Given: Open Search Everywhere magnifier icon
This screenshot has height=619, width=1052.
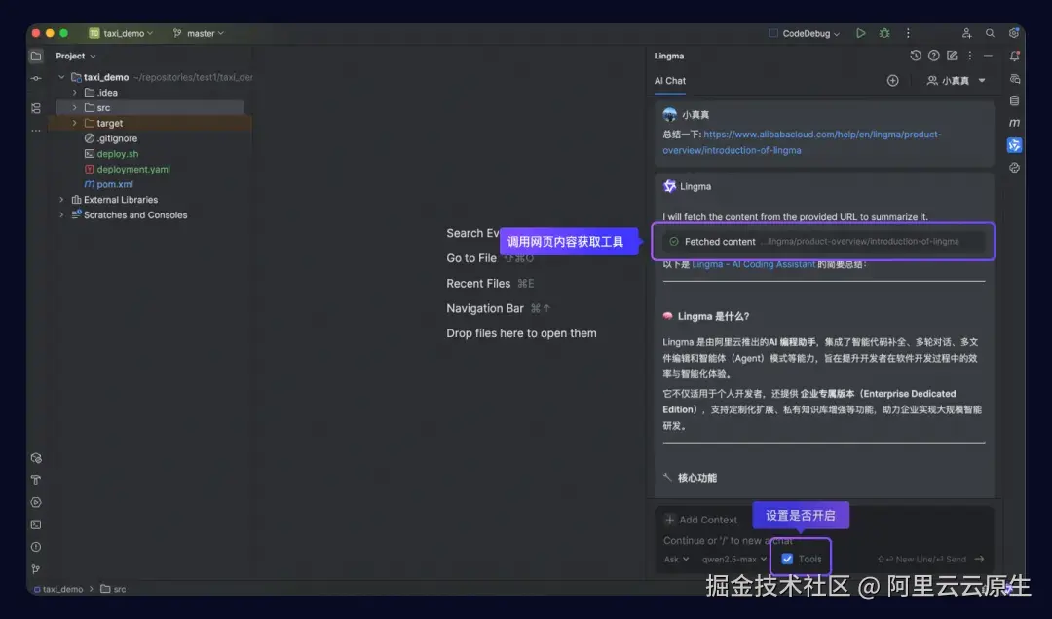Looking at the screenshot, I should (x=990, y=33).
